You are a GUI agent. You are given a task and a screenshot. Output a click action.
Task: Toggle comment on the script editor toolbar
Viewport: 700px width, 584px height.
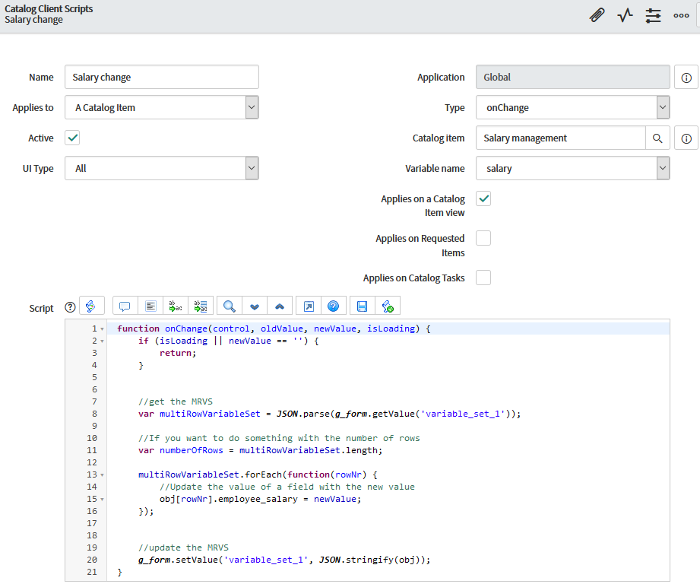point(125,306)
